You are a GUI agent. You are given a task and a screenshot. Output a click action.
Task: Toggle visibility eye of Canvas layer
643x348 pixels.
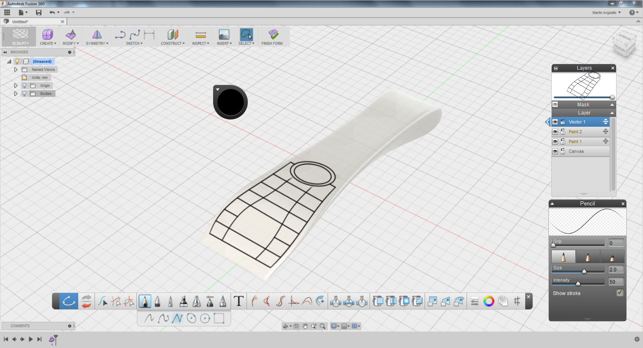click(x=555, y=151)
